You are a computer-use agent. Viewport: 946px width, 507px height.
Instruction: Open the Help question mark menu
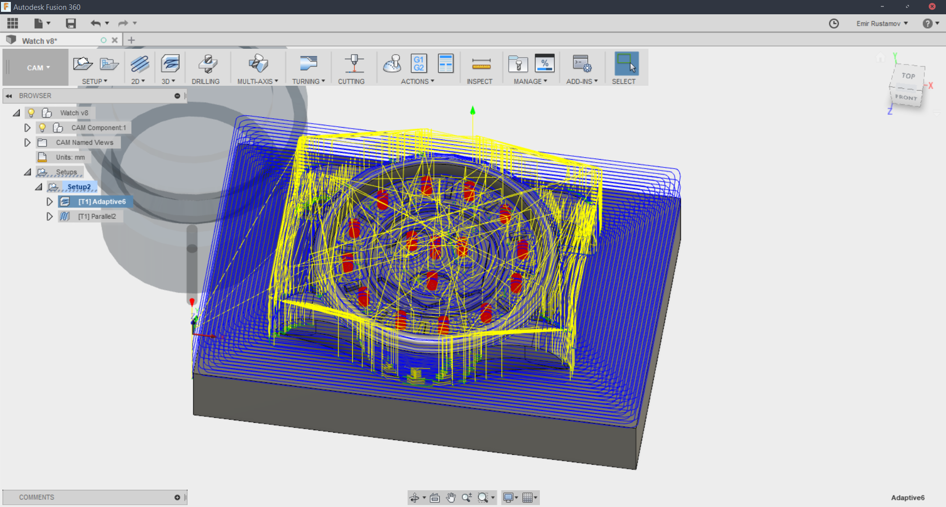tap(931, 24)
